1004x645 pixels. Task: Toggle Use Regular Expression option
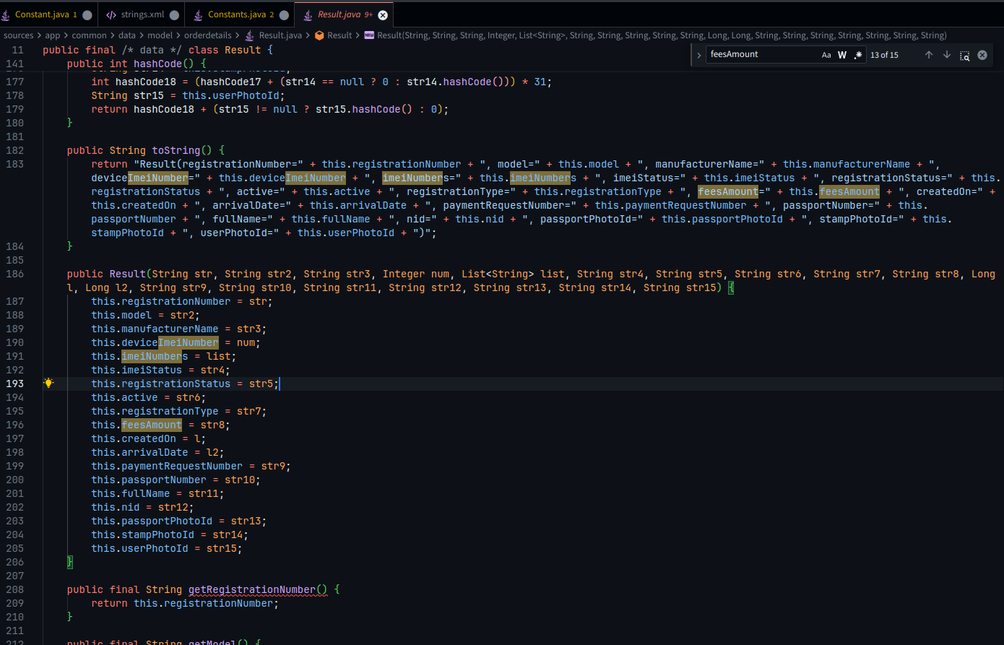tap(858, 55)
